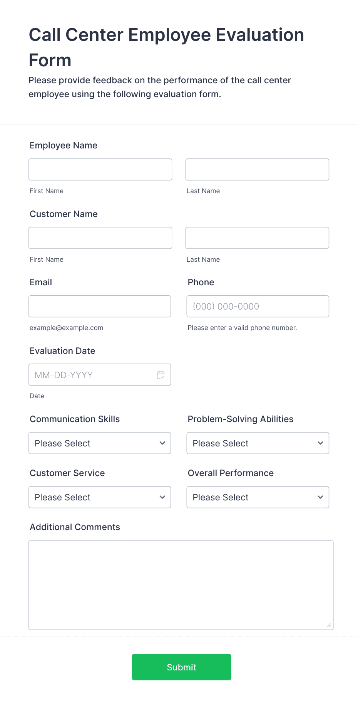
Task: Select the Phone number input field
Action: point(258,306)
